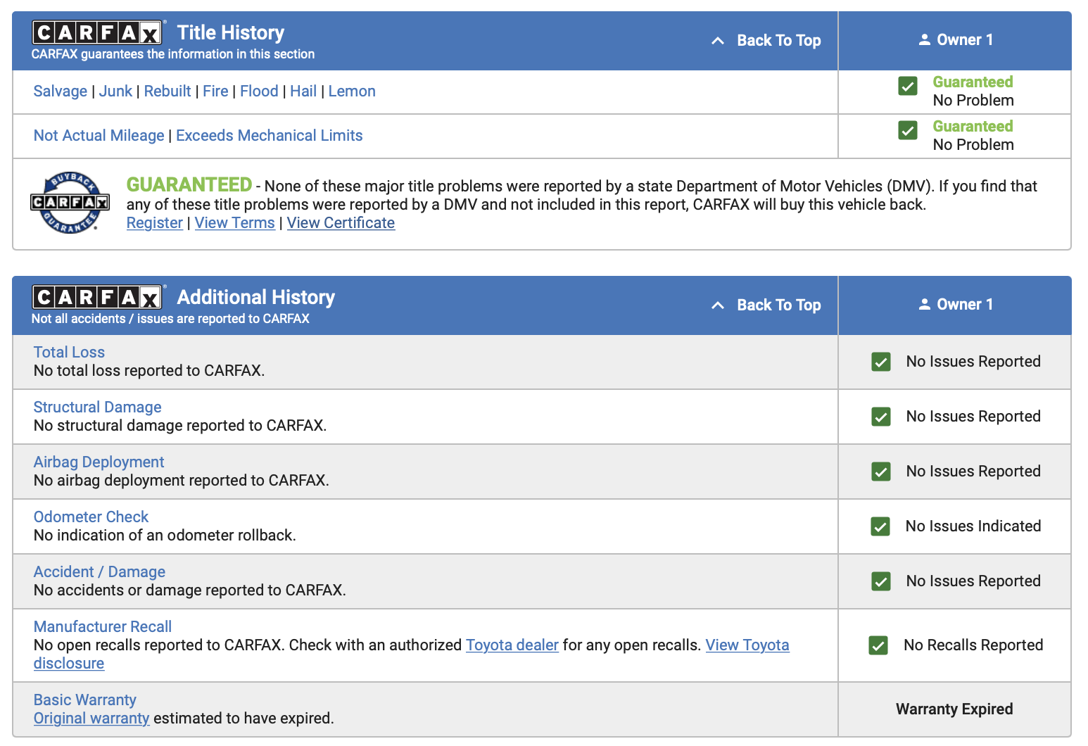Click Back To Top in Additional History
Viewport: 1088px width, 746px height.
point(779,305)
